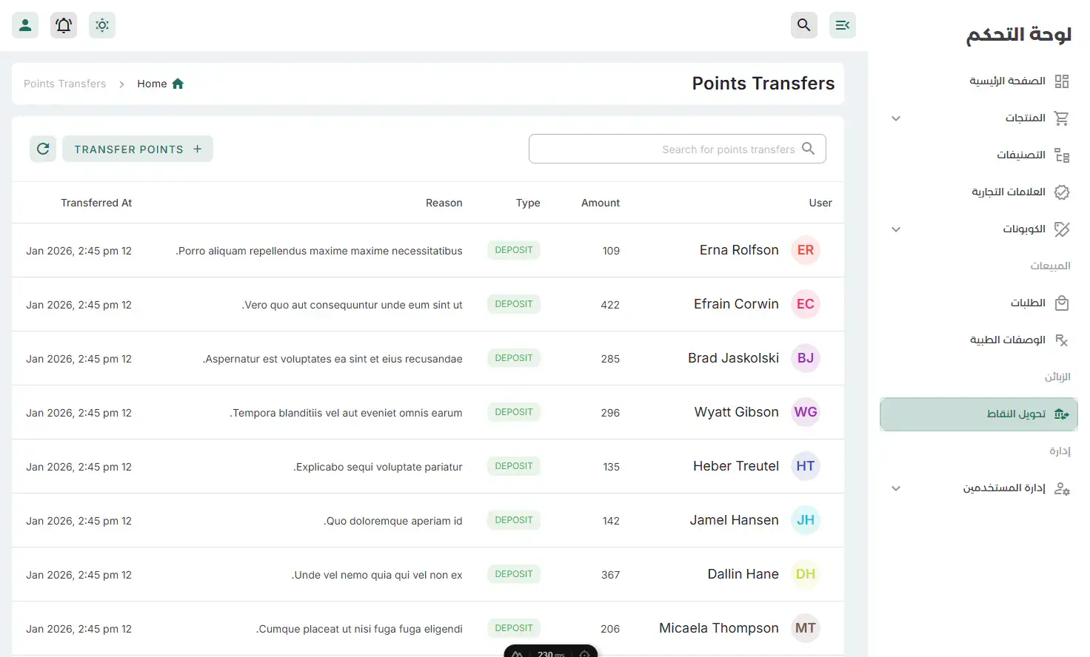Click the amount 422 cell
Screen dimensions: 1090x657
610,305
